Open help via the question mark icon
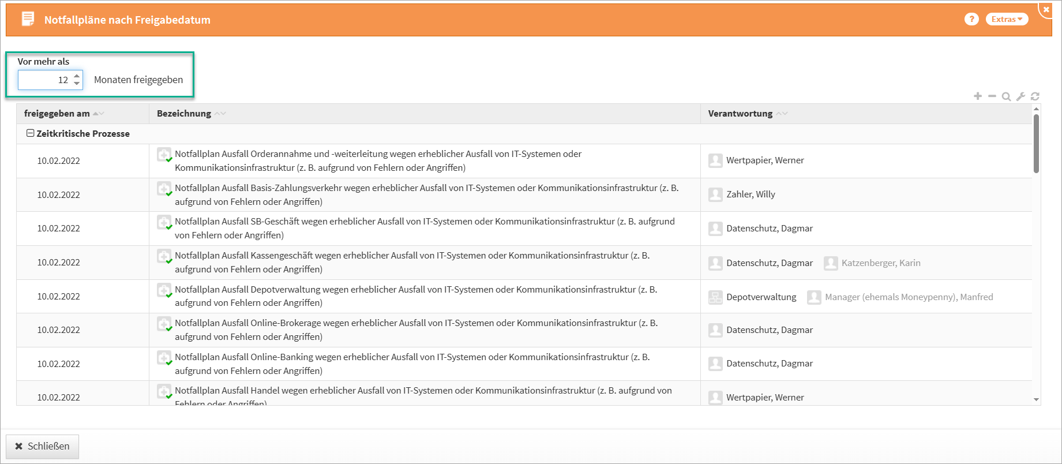 (971, 19)
